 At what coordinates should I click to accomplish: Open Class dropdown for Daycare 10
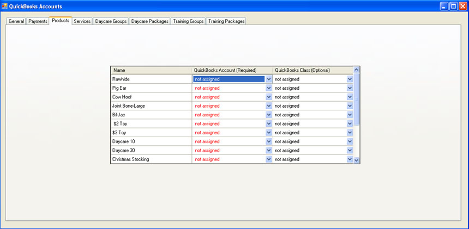coord(350,141)
